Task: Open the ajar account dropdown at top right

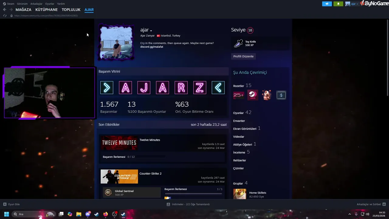Action: tap(352, 4)
